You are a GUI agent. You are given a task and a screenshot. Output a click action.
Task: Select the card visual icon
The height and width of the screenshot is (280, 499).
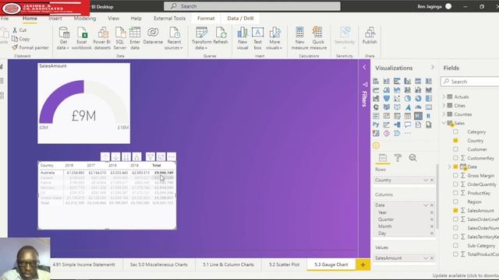tap(429, 107)
